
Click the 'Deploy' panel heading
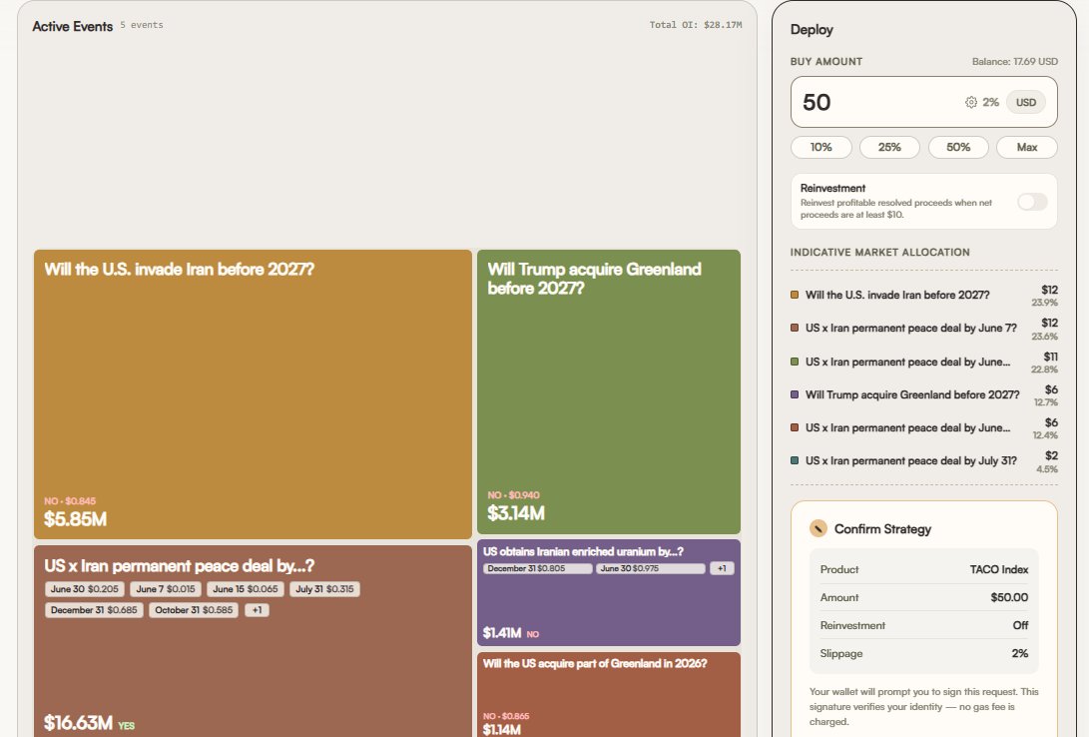pos(812,30)
